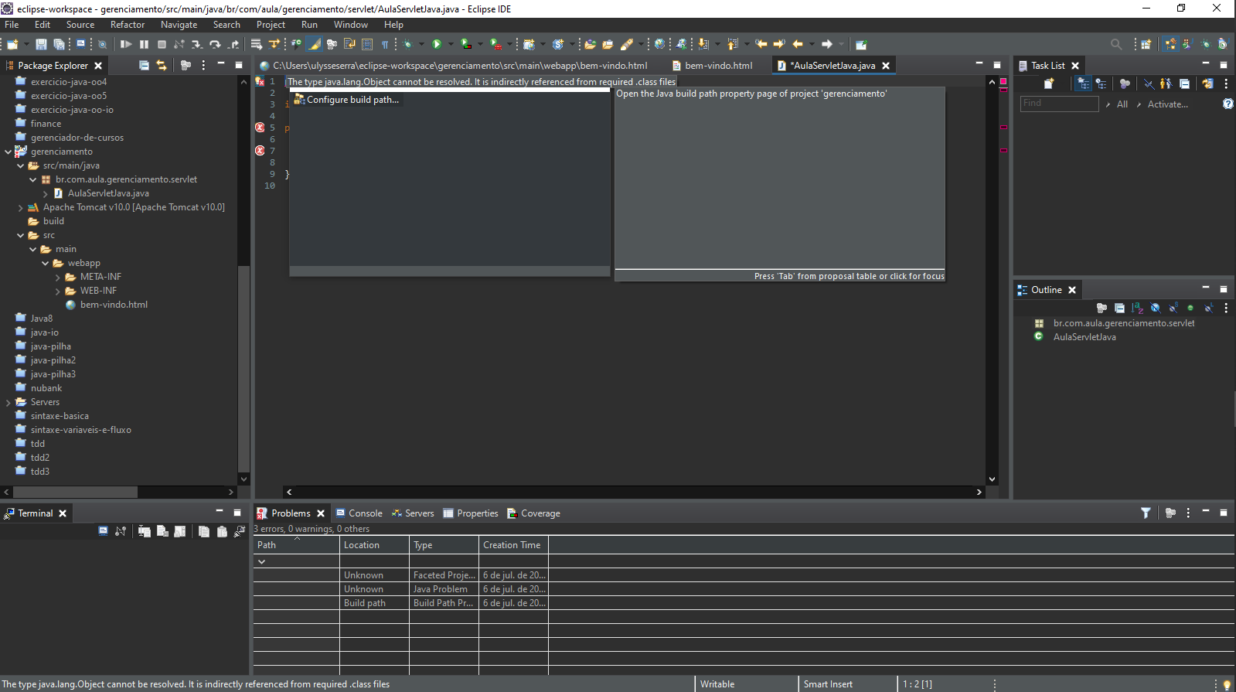This screenshot has height=692, width=1236.
Task: Click the Back navigation arrow in toolbar
Action: [798, 45]
